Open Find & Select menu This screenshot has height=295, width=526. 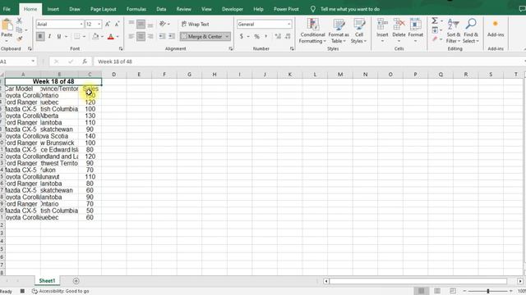click(471, 31)
